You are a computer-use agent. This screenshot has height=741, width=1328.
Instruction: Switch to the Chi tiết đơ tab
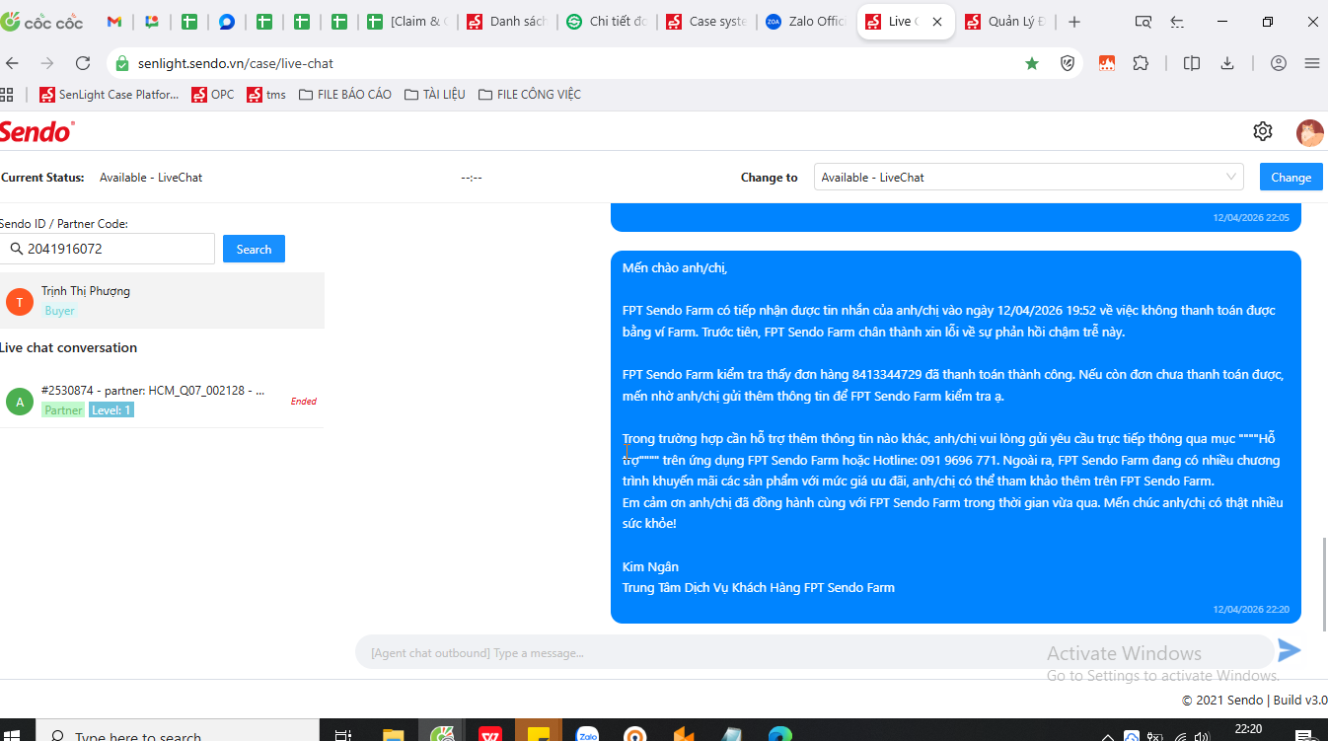tap(607, 22)
